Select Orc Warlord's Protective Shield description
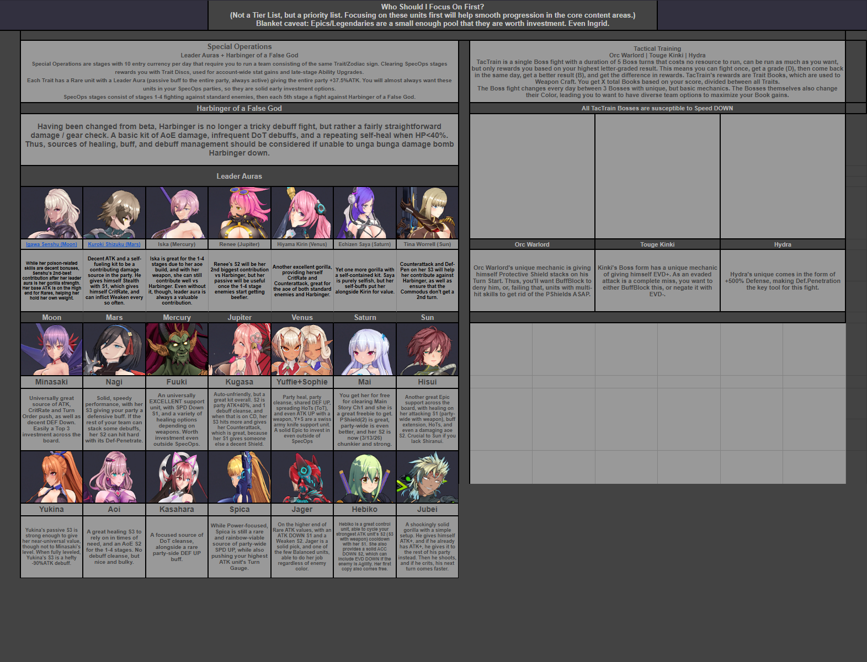 click(x=532, y=280)
